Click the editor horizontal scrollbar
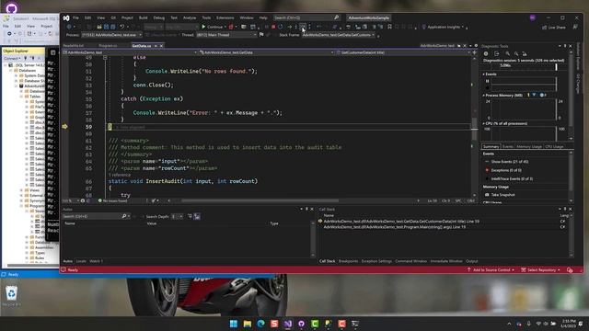Image resolution: width=589 pixels, height=331 pixels. [x=260, y=200]
